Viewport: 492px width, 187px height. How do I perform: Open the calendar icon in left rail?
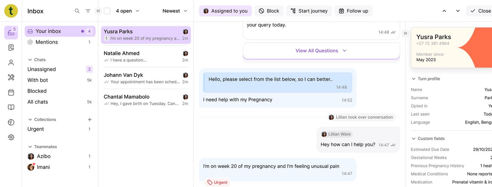click(11, 92)
